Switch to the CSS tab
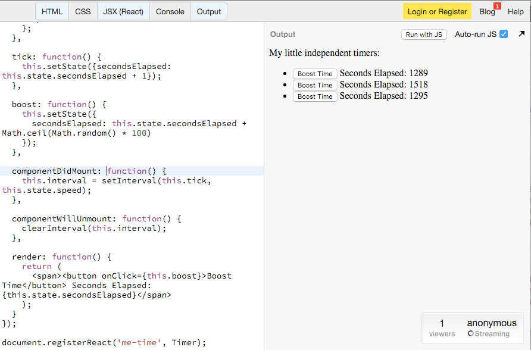531x350 pixels. click(x=83, y=11)
